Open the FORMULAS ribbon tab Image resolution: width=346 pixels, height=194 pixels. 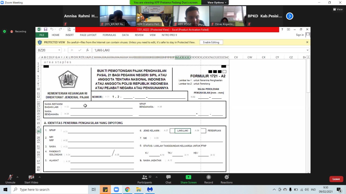[x=109, y=35]
